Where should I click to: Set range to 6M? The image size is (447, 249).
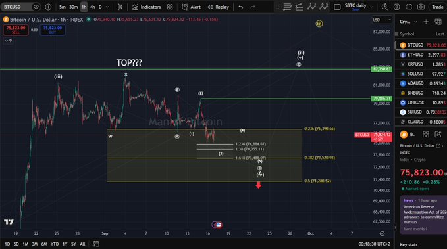click(x=44, y=244)
